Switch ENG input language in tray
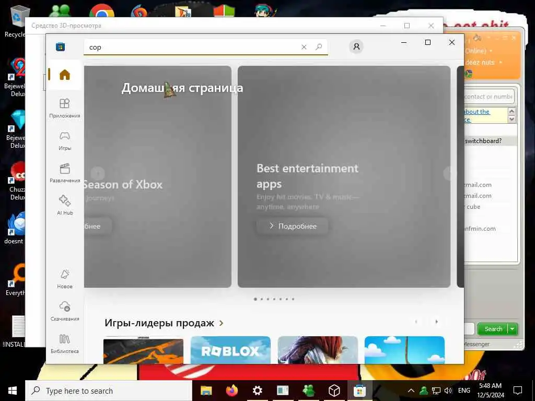Image resolution: width=535 pixels, height=401 pixels. pos(464,391)
